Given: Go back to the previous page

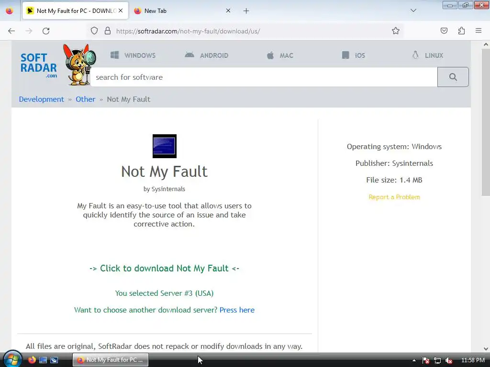Looking at the screenshot, I should pos(11,31).
